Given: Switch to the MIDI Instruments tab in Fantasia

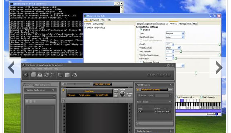Looking at the screenshot, I should tap(42, 85).
